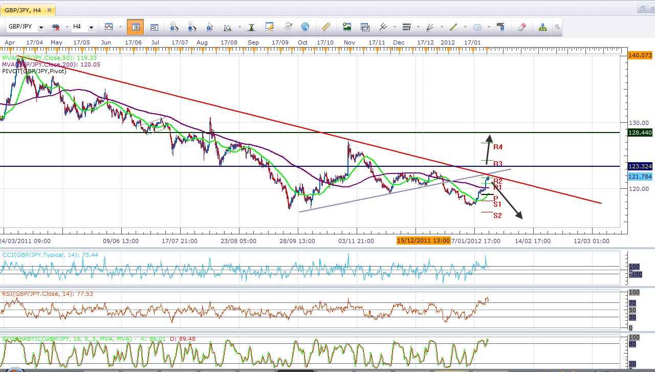Click the 123.324 price level label
This screenshot has height=372, width=655.
(x=640, y=166)
